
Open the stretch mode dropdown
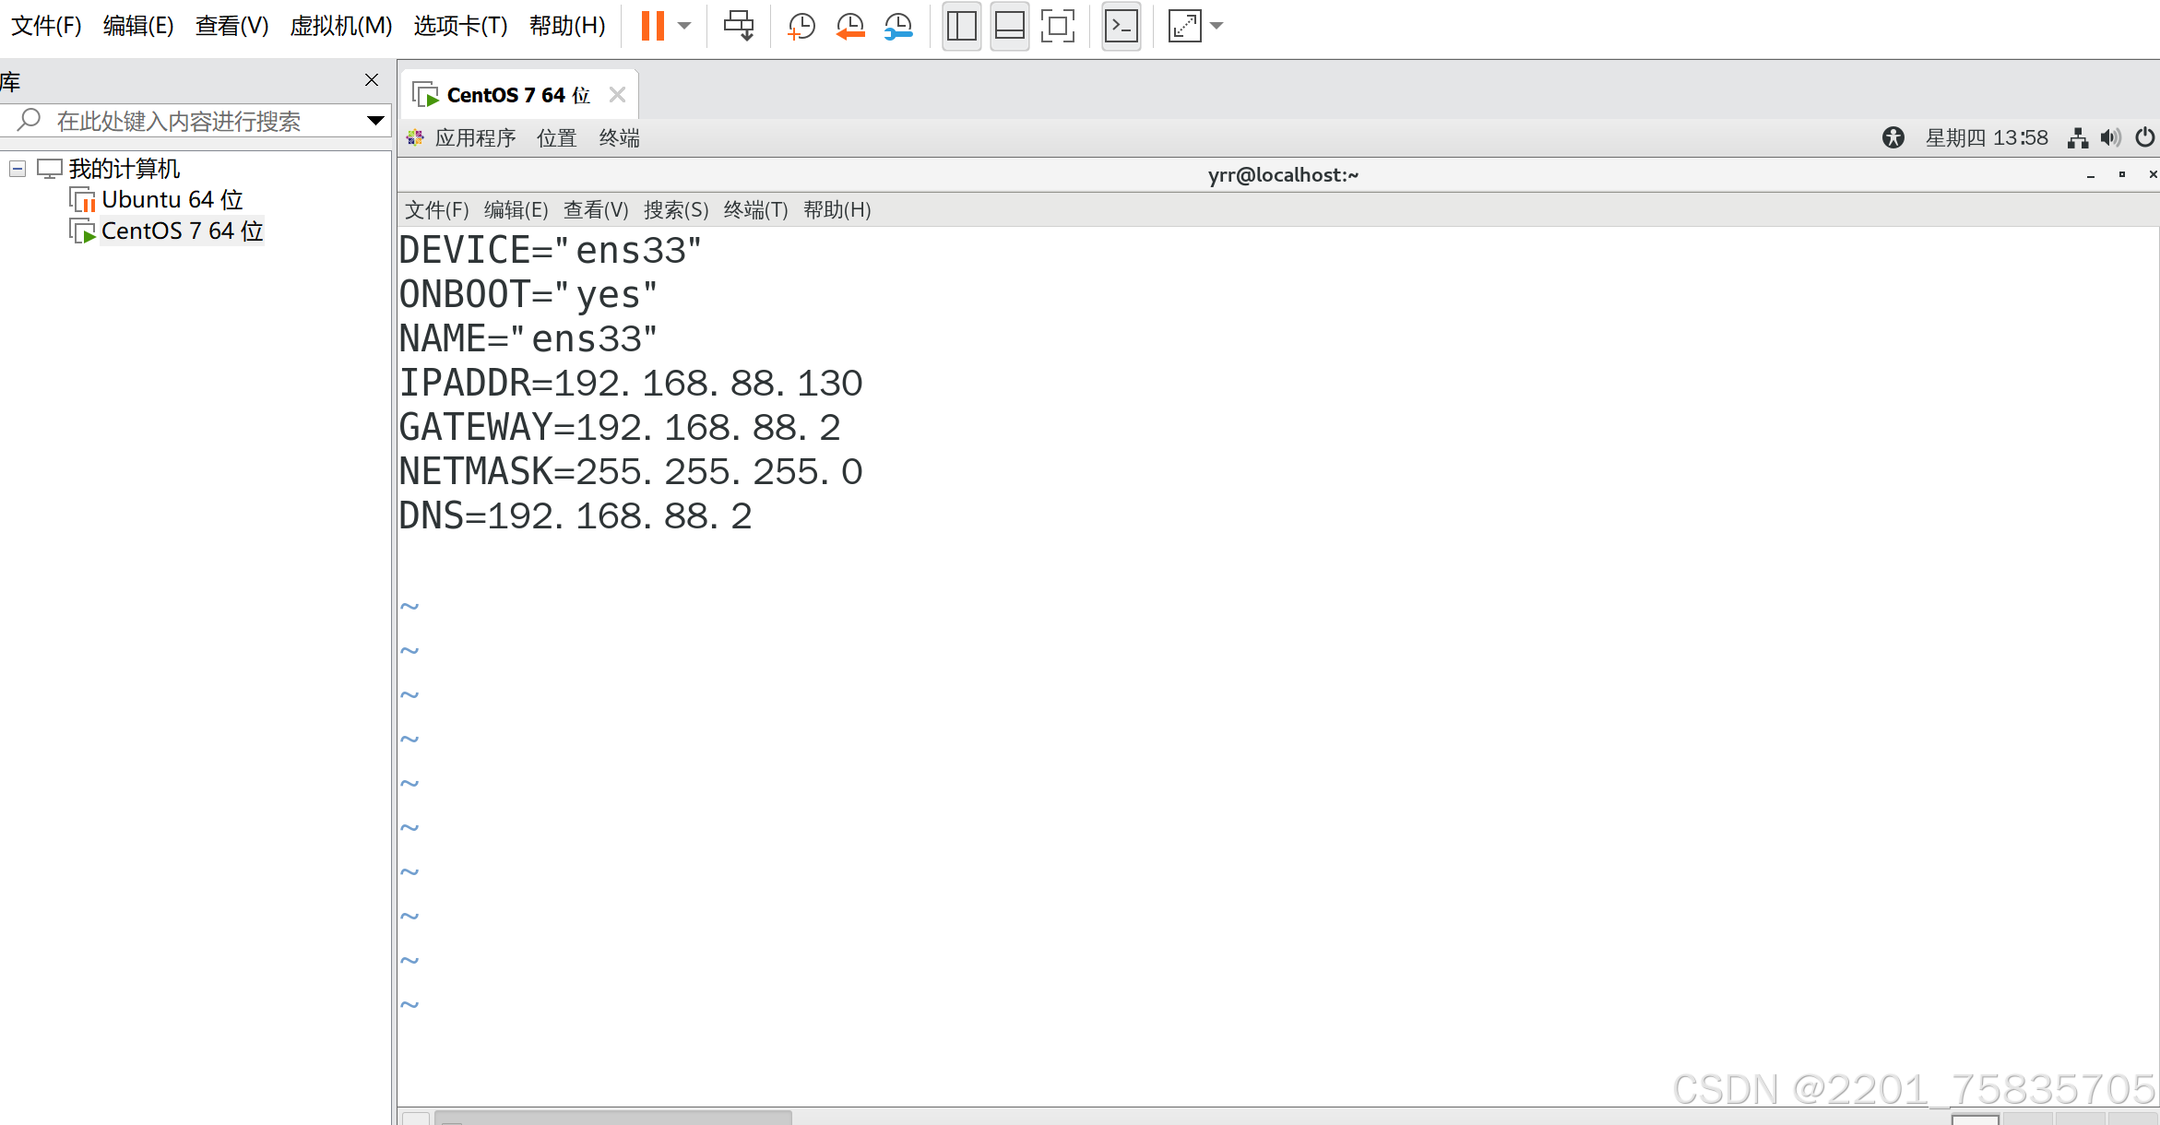click(1216, 26)
